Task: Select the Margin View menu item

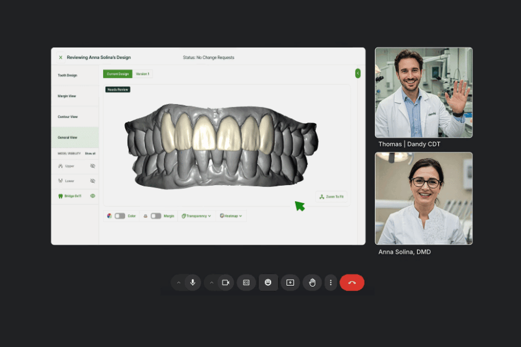Action: pos(67,96)
